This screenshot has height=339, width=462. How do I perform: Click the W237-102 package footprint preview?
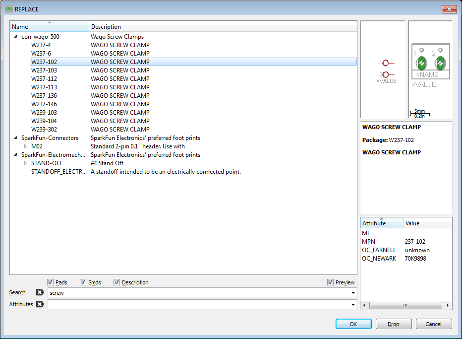(430, 69)
